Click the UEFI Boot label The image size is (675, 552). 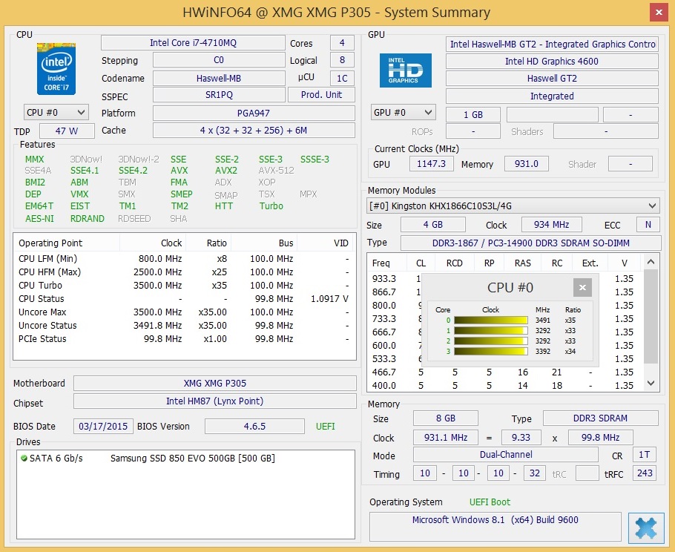tap(490, 502)
